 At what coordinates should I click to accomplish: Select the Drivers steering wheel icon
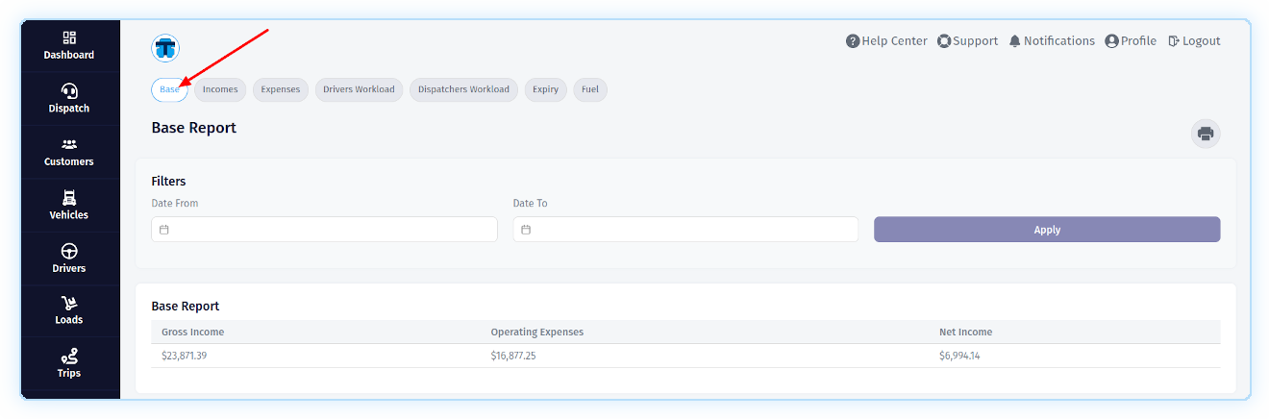(x=69, y=251)
